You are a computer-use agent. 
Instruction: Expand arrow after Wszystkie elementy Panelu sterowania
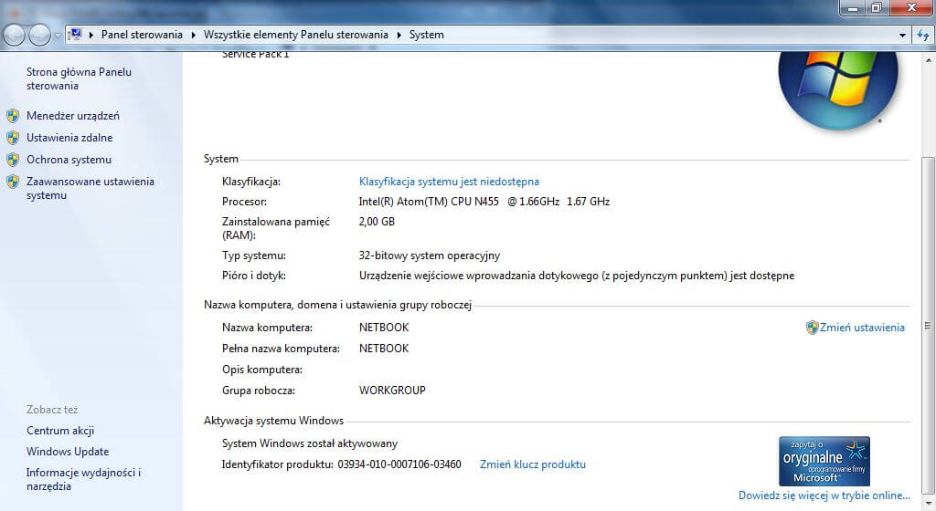point(399,36)
